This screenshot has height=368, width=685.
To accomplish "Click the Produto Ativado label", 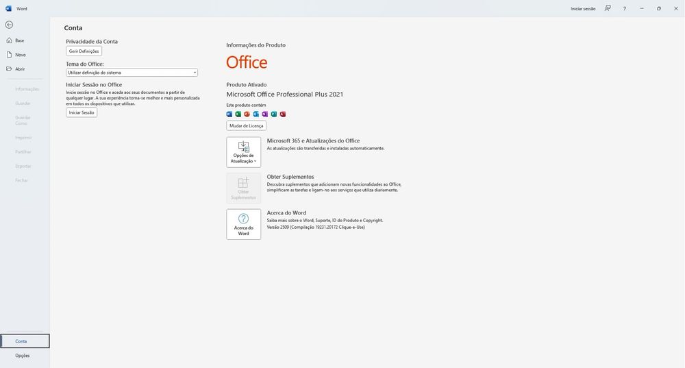I will [247, 85].
